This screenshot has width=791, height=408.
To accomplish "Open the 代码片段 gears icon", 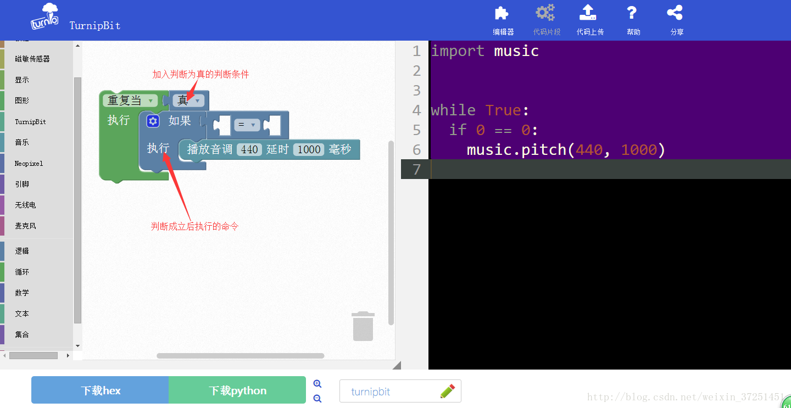I will pos(545,13).
